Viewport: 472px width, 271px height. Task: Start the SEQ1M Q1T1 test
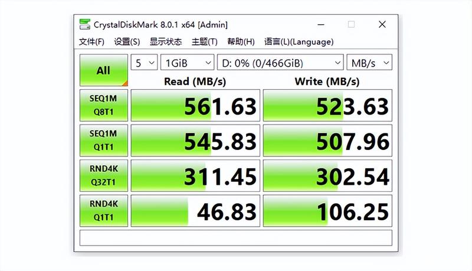click(x=104, y=141)
